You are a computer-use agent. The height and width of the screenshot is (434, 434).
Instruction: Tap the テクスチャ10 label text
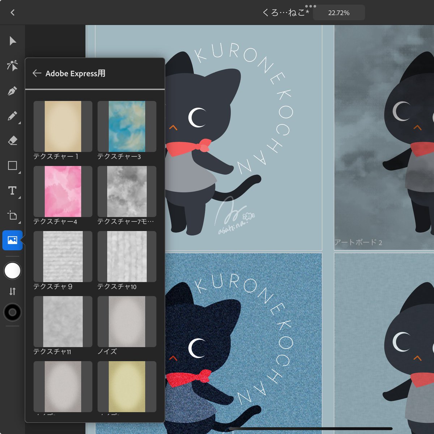[117, 286]
